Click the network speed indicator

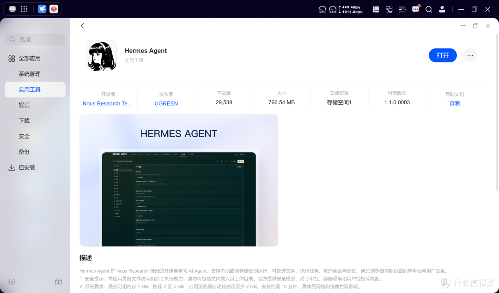click(350, 10)
